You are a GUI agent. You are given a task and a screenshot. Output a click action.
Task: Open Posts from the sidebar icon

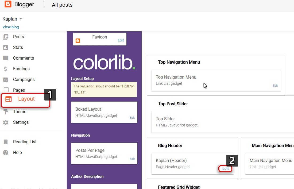[x=7, y=37]
